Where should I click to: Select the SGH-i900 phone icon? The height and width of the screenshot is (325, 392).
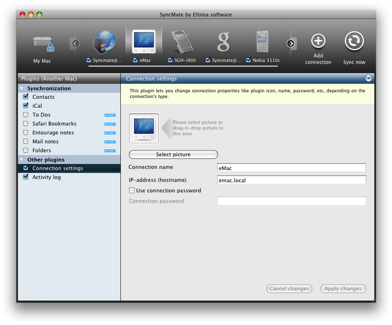[182, 42]
